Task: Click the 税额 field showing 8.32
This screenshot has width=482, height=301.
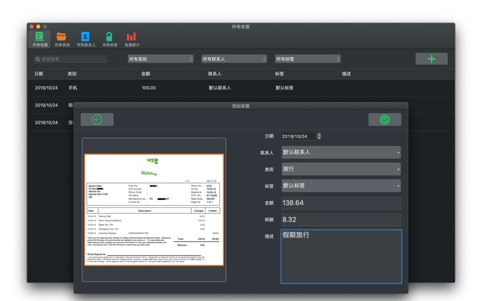Action: point(340,220)
